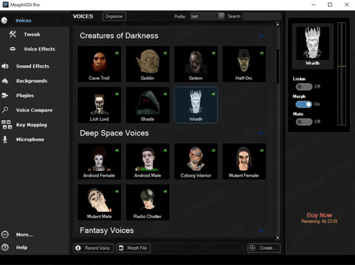Preview Radio Chatter with green speaker icon
This screenshot has height=265, width=355.
pyautogui.click(x=165, y=191)
